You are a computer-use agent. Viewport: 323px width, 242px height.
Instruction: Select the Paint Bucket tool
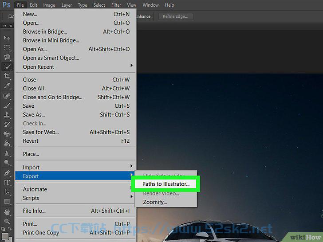pos(7,144)
